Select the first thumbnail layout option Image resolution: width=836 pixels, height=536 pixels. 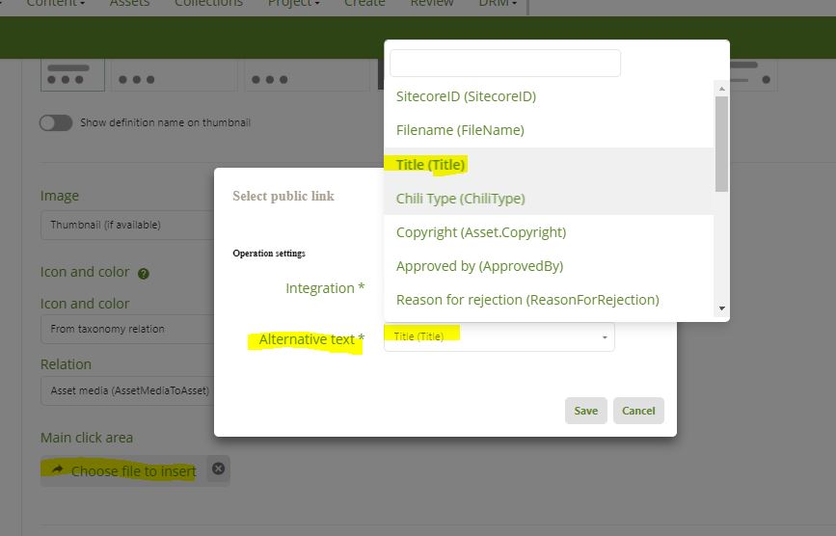point(72,75)
